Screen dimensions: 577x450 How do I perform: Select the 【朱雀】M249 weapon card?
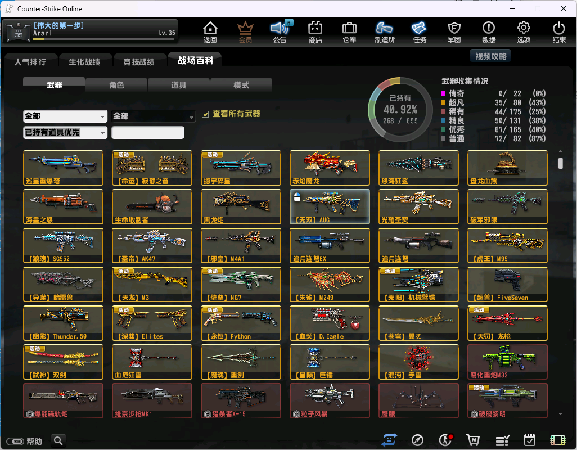[330, 285]
